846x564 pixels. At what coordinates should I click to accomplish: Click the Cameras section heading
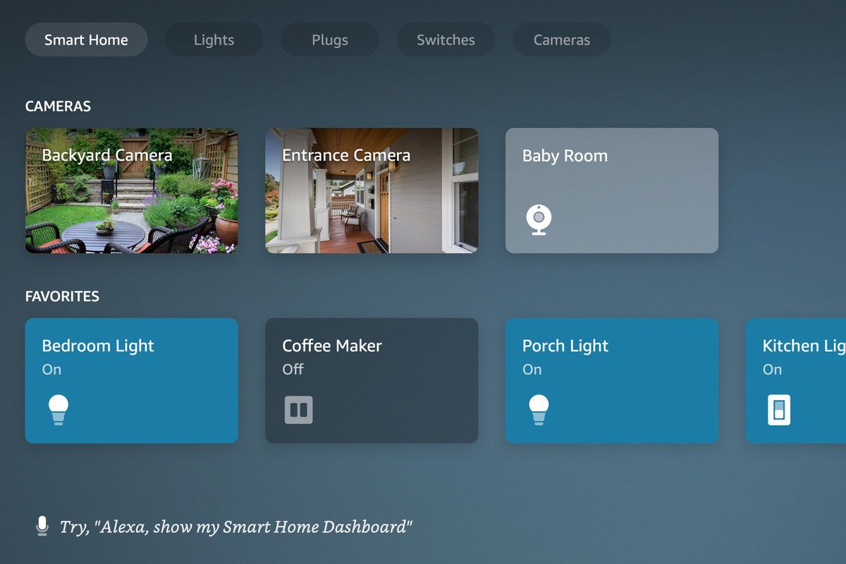(59, 106)
